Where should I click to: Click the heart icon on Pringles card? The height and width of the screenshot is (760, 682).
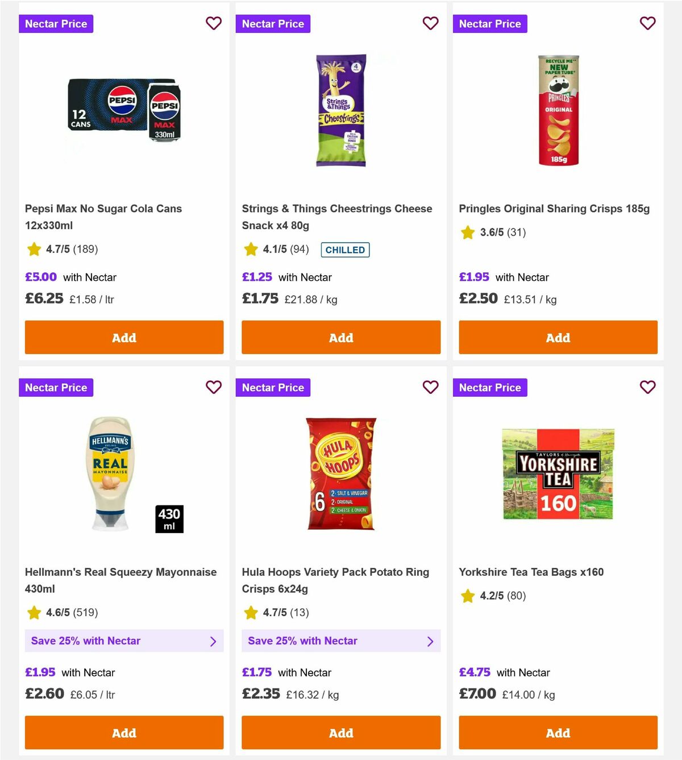pos(647,23)
